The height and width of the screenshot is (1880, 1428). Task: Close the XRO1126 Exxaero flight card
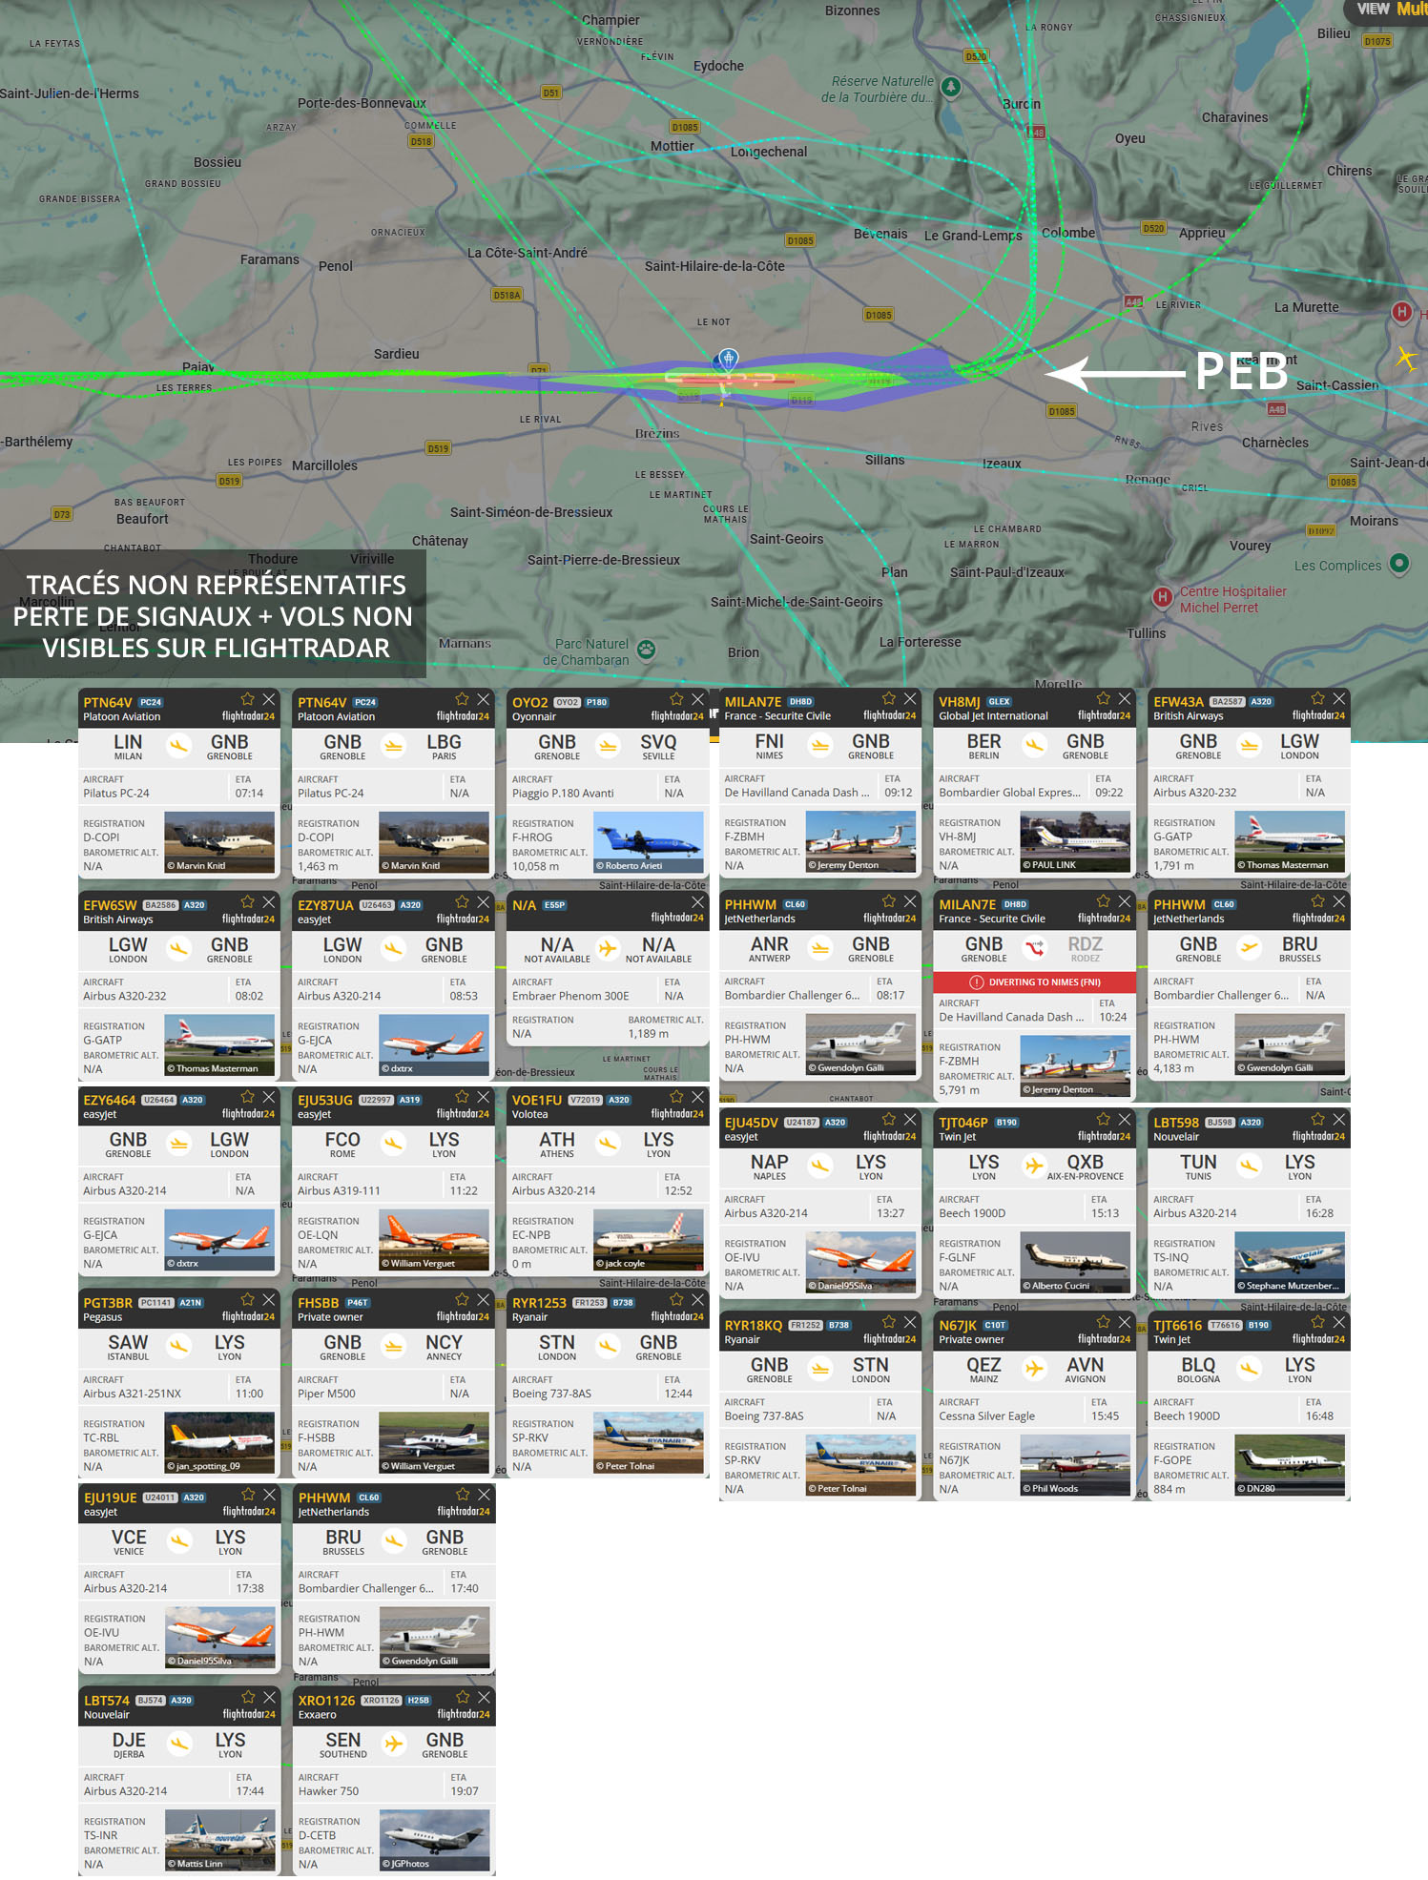pos(484,1697)
